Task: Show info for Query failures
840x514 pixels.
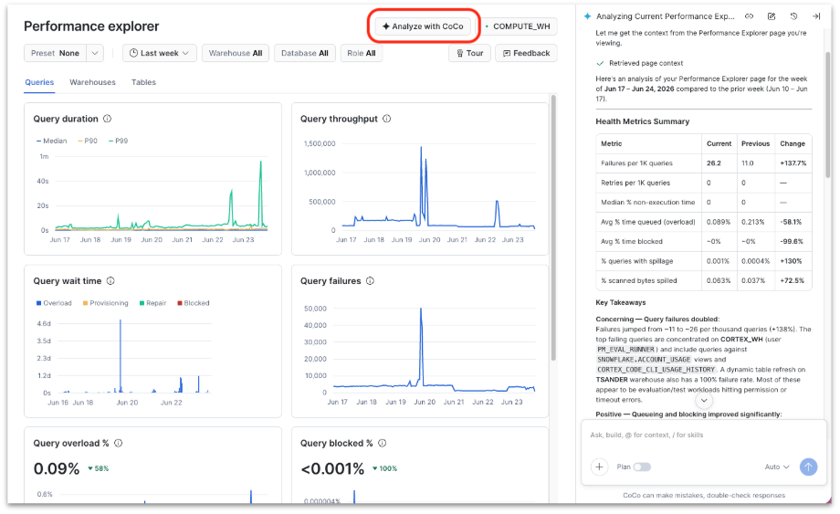Action: pyautogui.click(x=370, y=280)
